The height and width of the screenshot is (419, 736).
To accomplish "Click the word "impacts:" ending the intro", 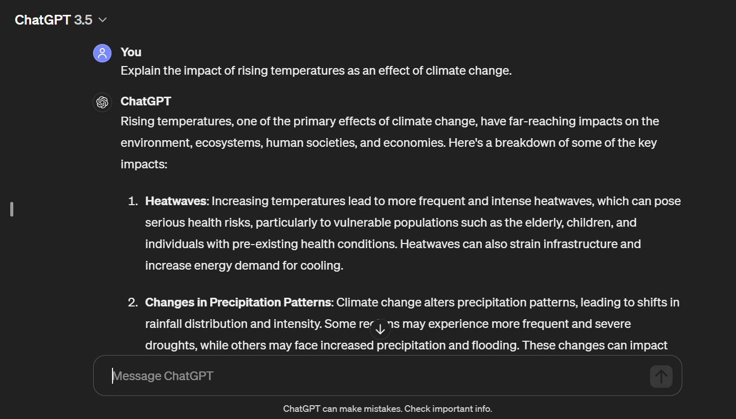I will click(x=144, y=164).
